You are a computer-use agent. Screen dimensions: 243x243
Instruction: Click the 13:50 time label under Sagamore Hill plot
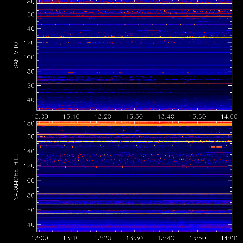click(198, 238)
